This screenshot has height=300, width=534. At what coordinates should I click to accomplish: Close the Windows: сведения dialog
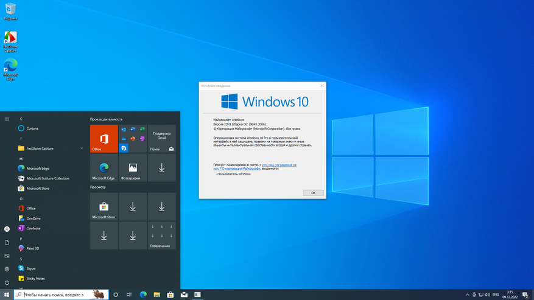coord(322,86)
